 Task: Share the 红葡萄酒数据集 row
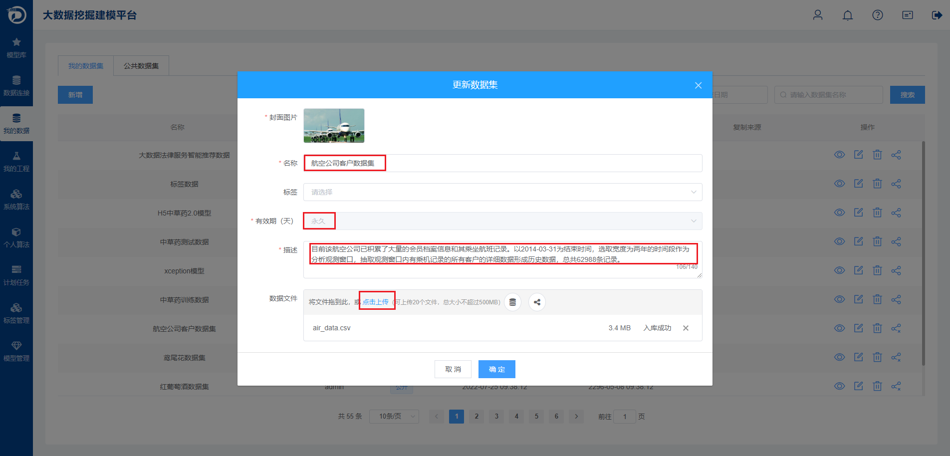[896, 386]
